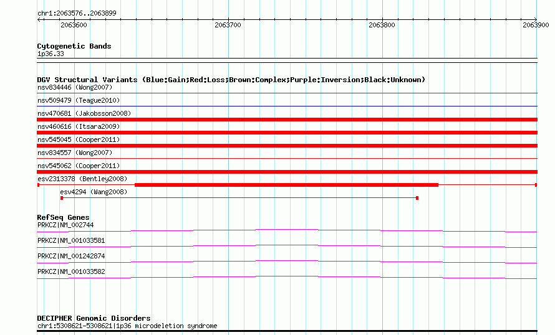This screenshot has width=555, height=335.
Task: Select transcript PRKCZ|NM_002744
Action: pyautogui.click(x=65, y=225)
